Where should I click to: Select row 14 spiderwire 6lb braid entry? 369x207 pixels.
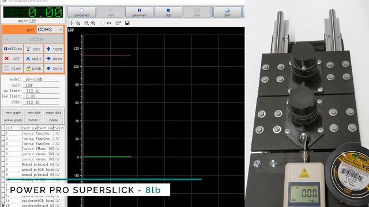click(32, 201)
